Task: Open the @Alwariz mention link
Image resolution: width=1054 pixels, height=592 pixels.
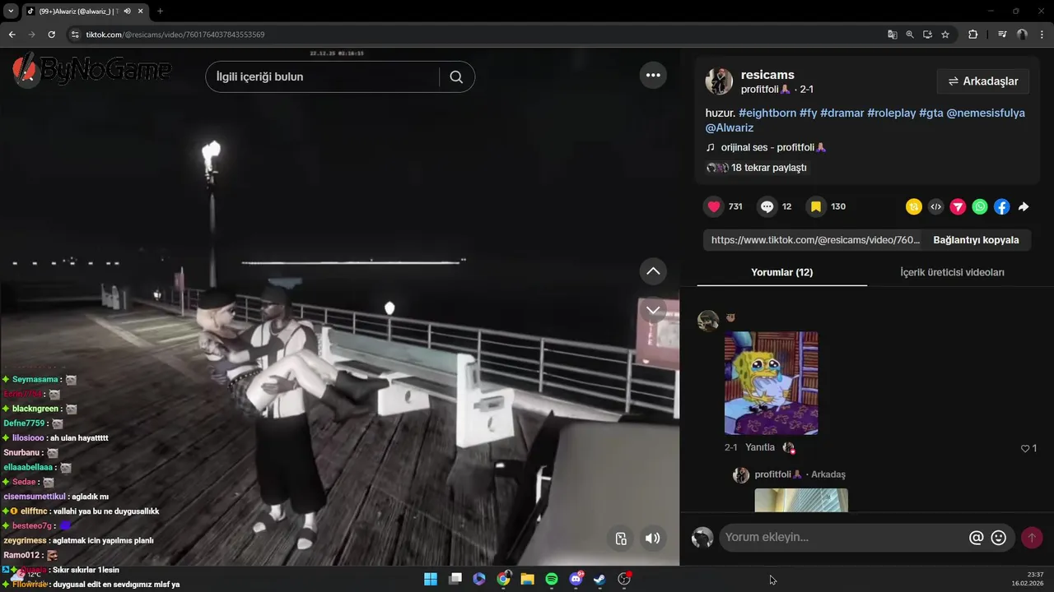Action: click(x=730, y=127)
